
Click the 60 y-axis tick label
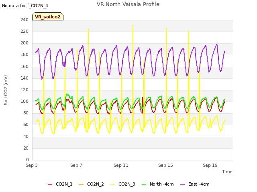(26, 125)
